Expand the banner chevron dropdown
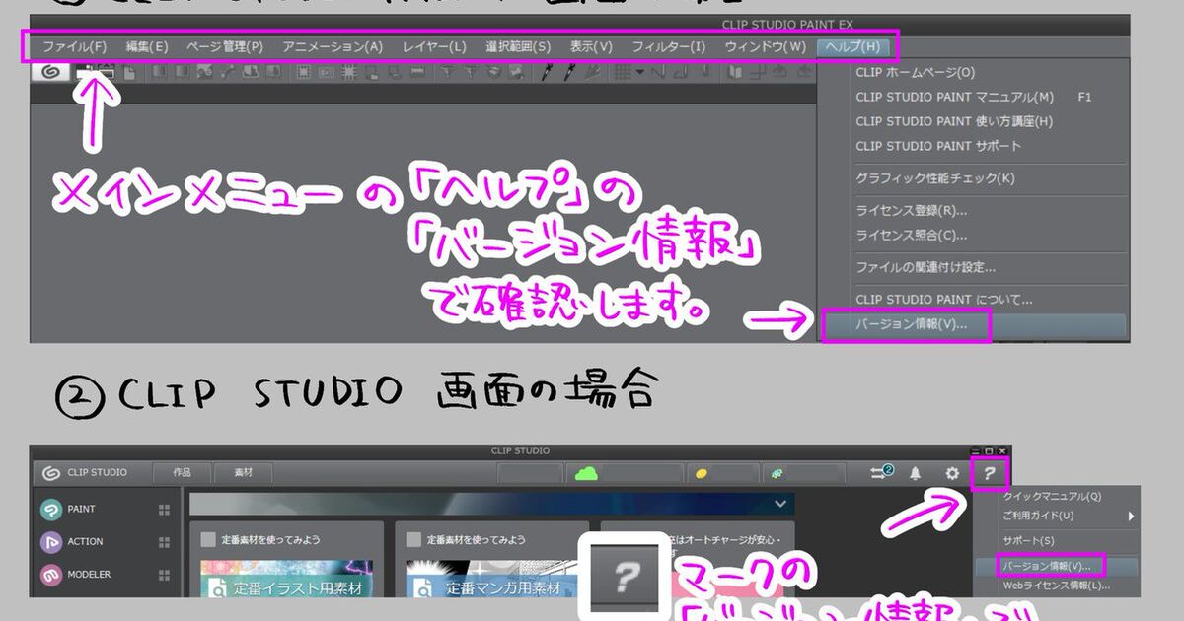This screenshot has width=1184, height=621. [x=781, y=504]
